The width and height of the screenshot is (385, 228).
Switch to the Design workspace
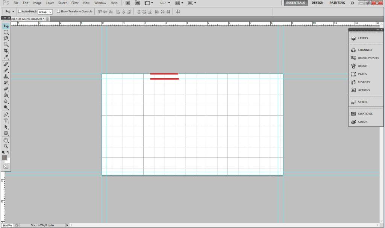tap(317, 3)
